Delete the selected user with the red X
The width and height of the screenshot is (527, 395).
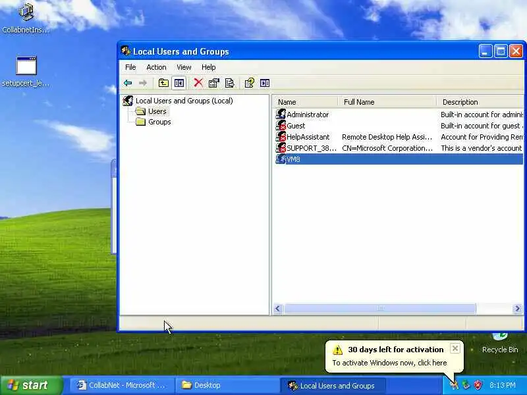tap(198, 83)
